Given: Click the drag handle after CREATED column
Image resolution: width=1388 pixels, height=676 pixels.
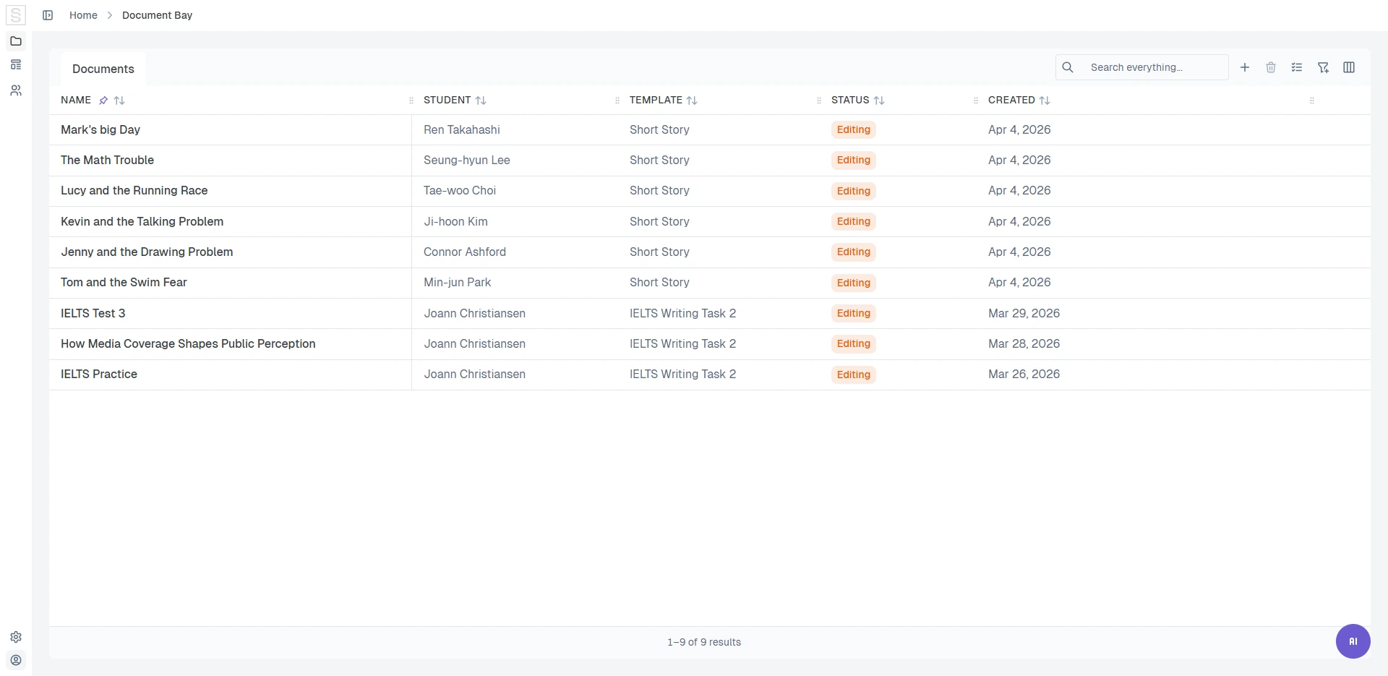Looking at the screenshot, I should (x=1312, y=100).
